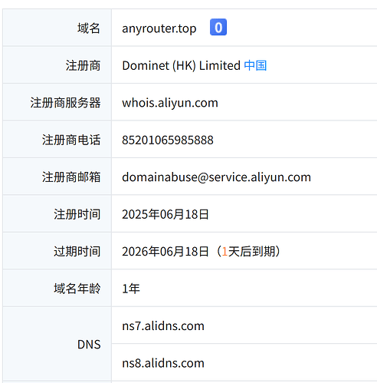Click the 注册商邮箱 row label
The width and height of the screenshot is (377, 383).
click(71, 177)
